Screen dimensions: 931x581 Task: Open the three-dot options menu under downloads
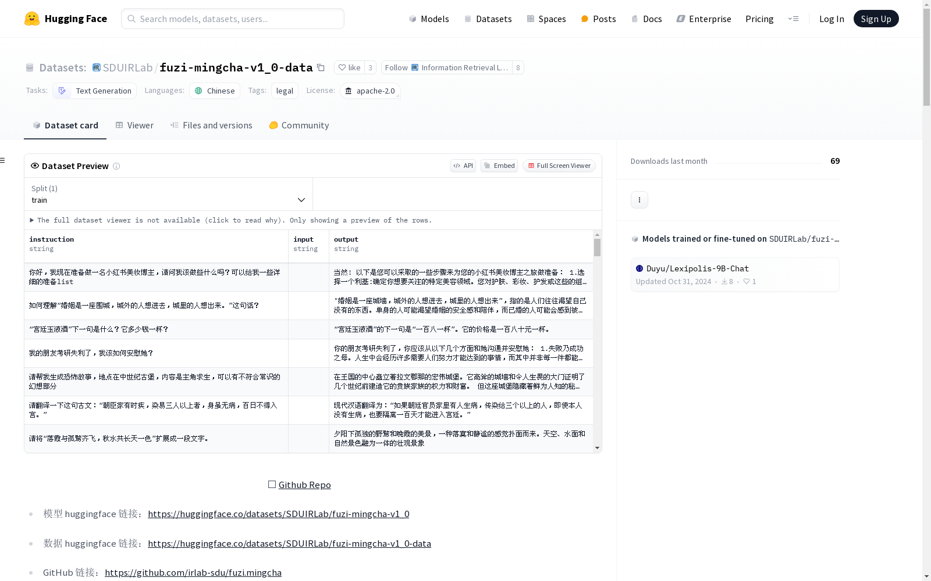point(639,200)
